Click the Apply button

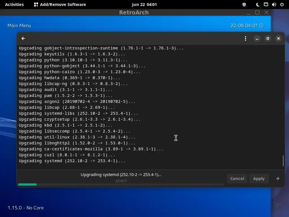259,179
